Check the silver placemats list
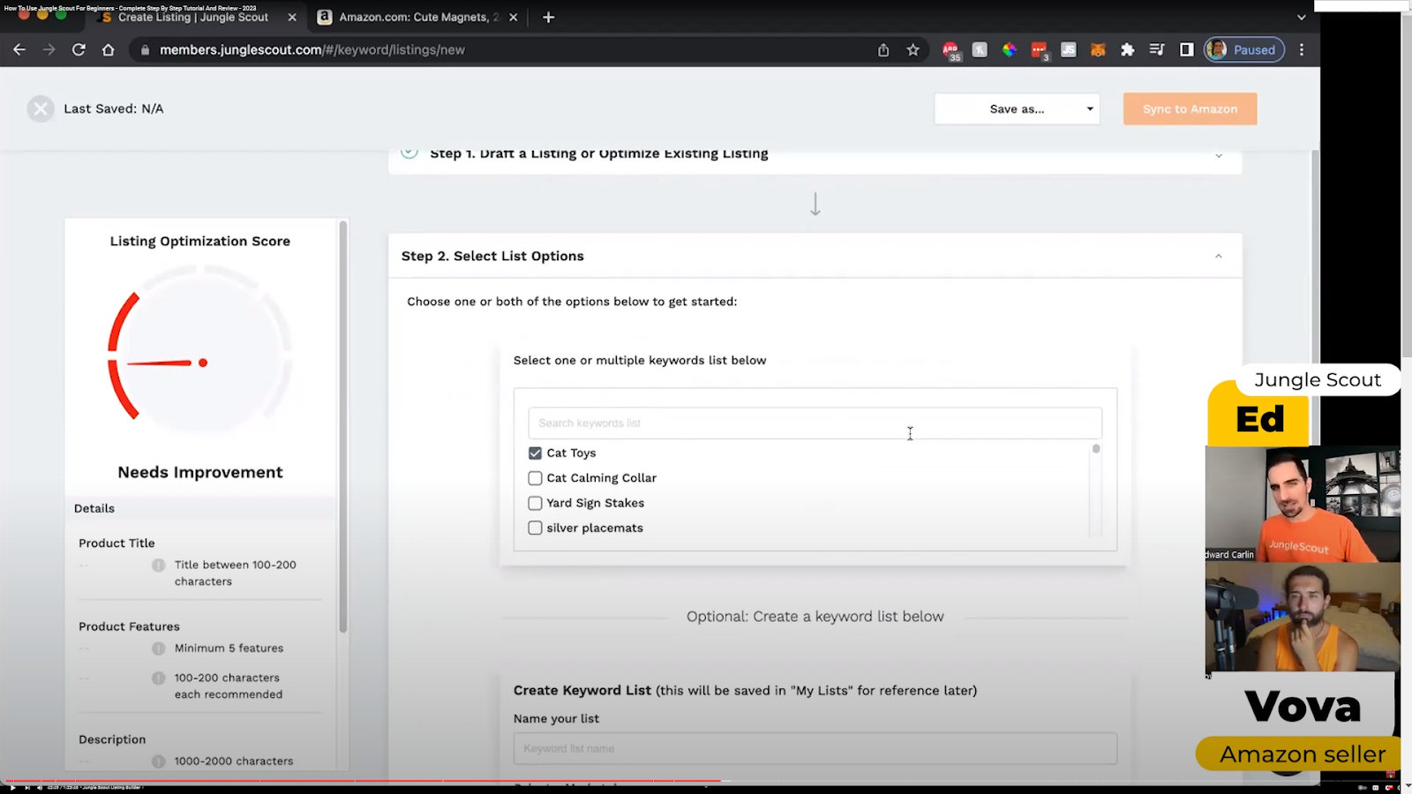Viewport: 1412px width, 794px height. point(535,528)
